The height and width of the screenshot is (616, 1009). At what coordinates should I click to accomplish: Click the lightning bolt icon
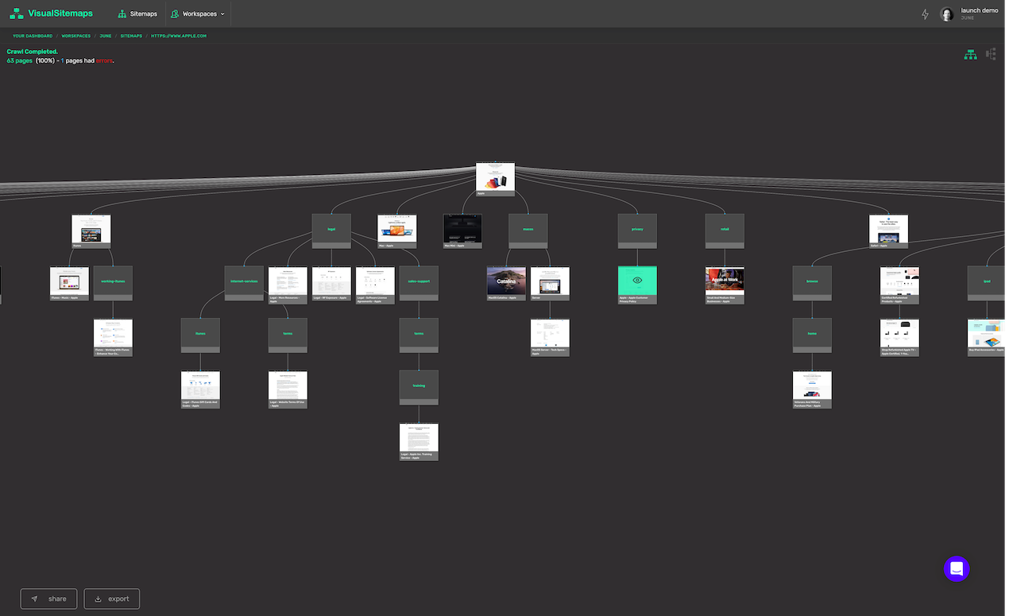click(925, 14)
